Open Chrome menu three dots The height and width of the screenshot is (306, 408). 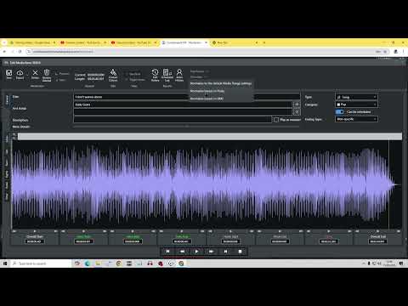[x=403, y=51]
